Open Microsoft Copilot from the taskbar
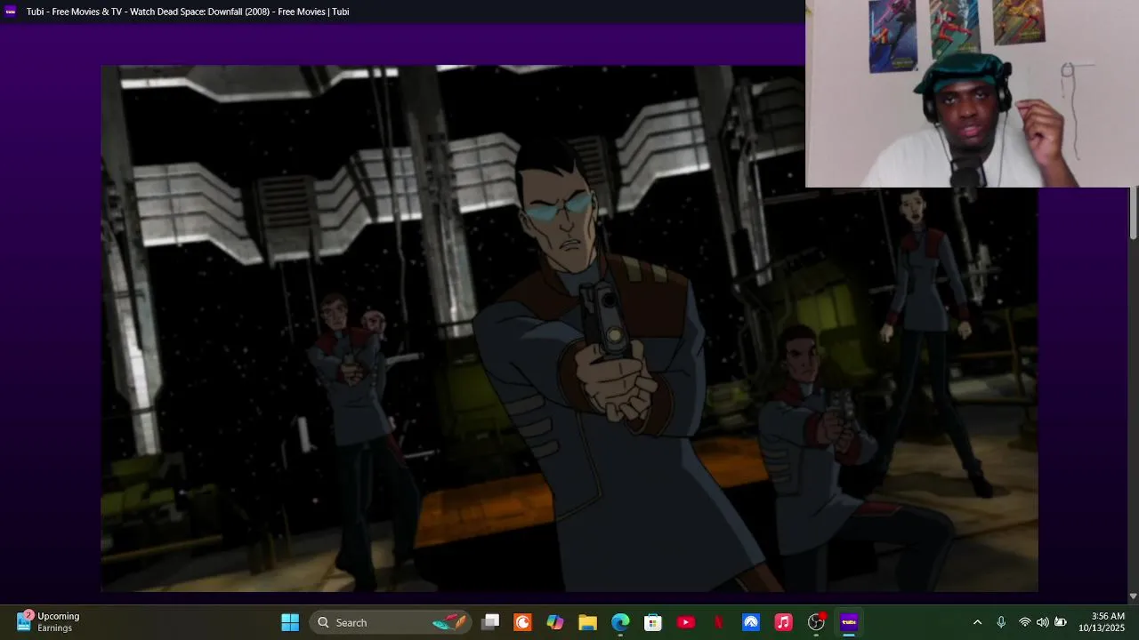This screenshot has width=1139, height=640. (x=555, y=622)
